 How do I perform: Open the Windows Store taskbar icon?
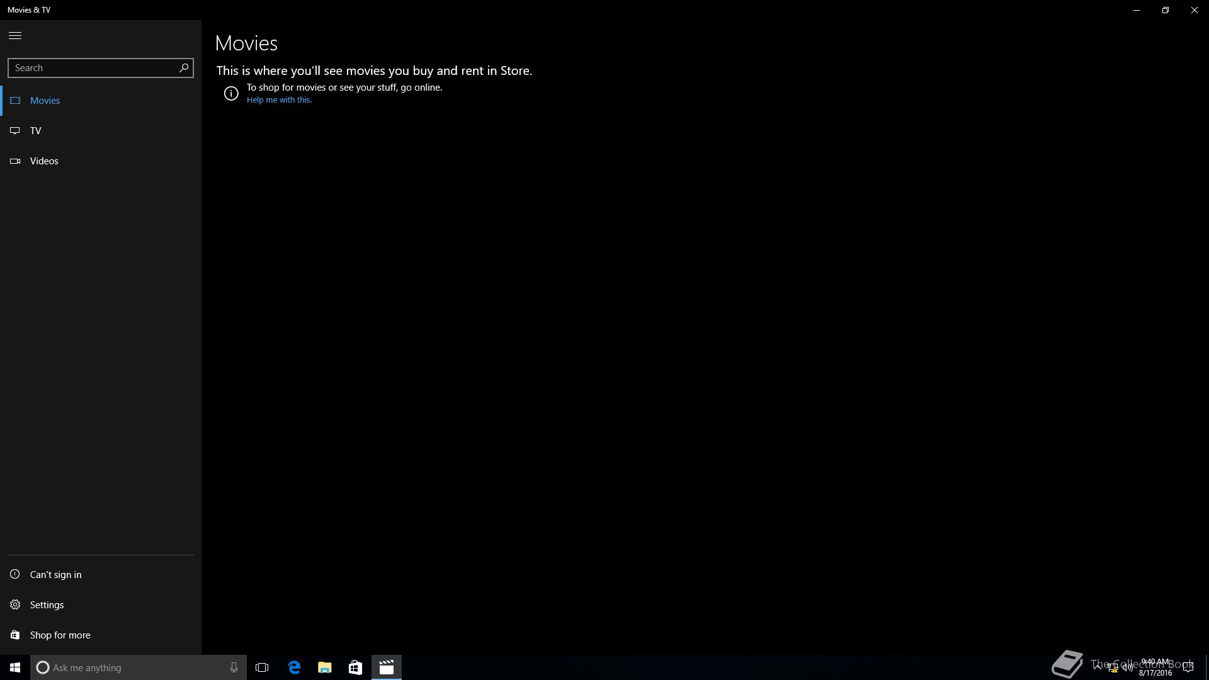355,667
